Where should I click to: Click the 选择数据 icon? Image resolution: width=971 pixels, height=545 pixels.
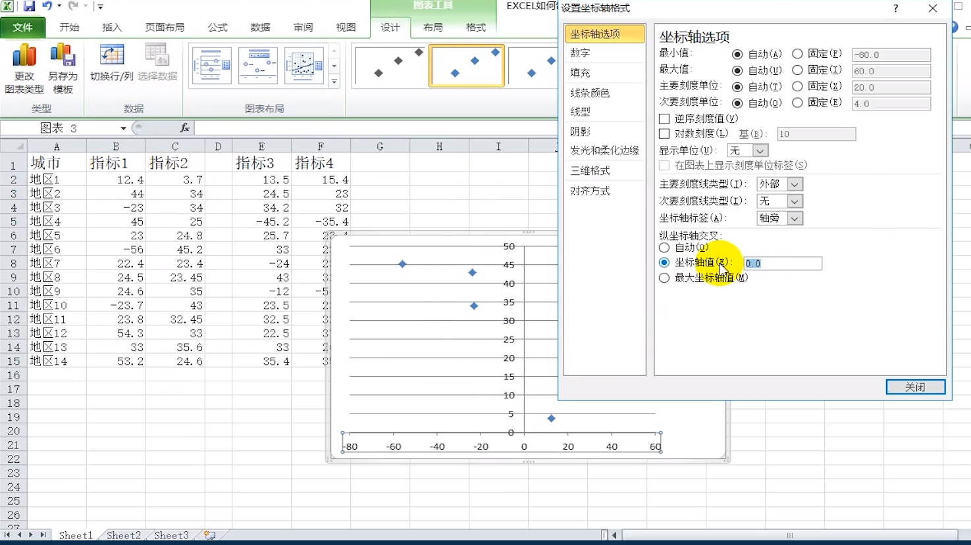(156, 59)
